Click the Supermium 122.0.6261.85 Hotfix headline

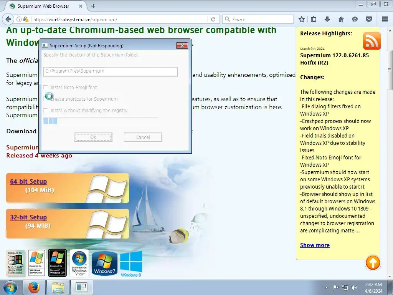334,59
